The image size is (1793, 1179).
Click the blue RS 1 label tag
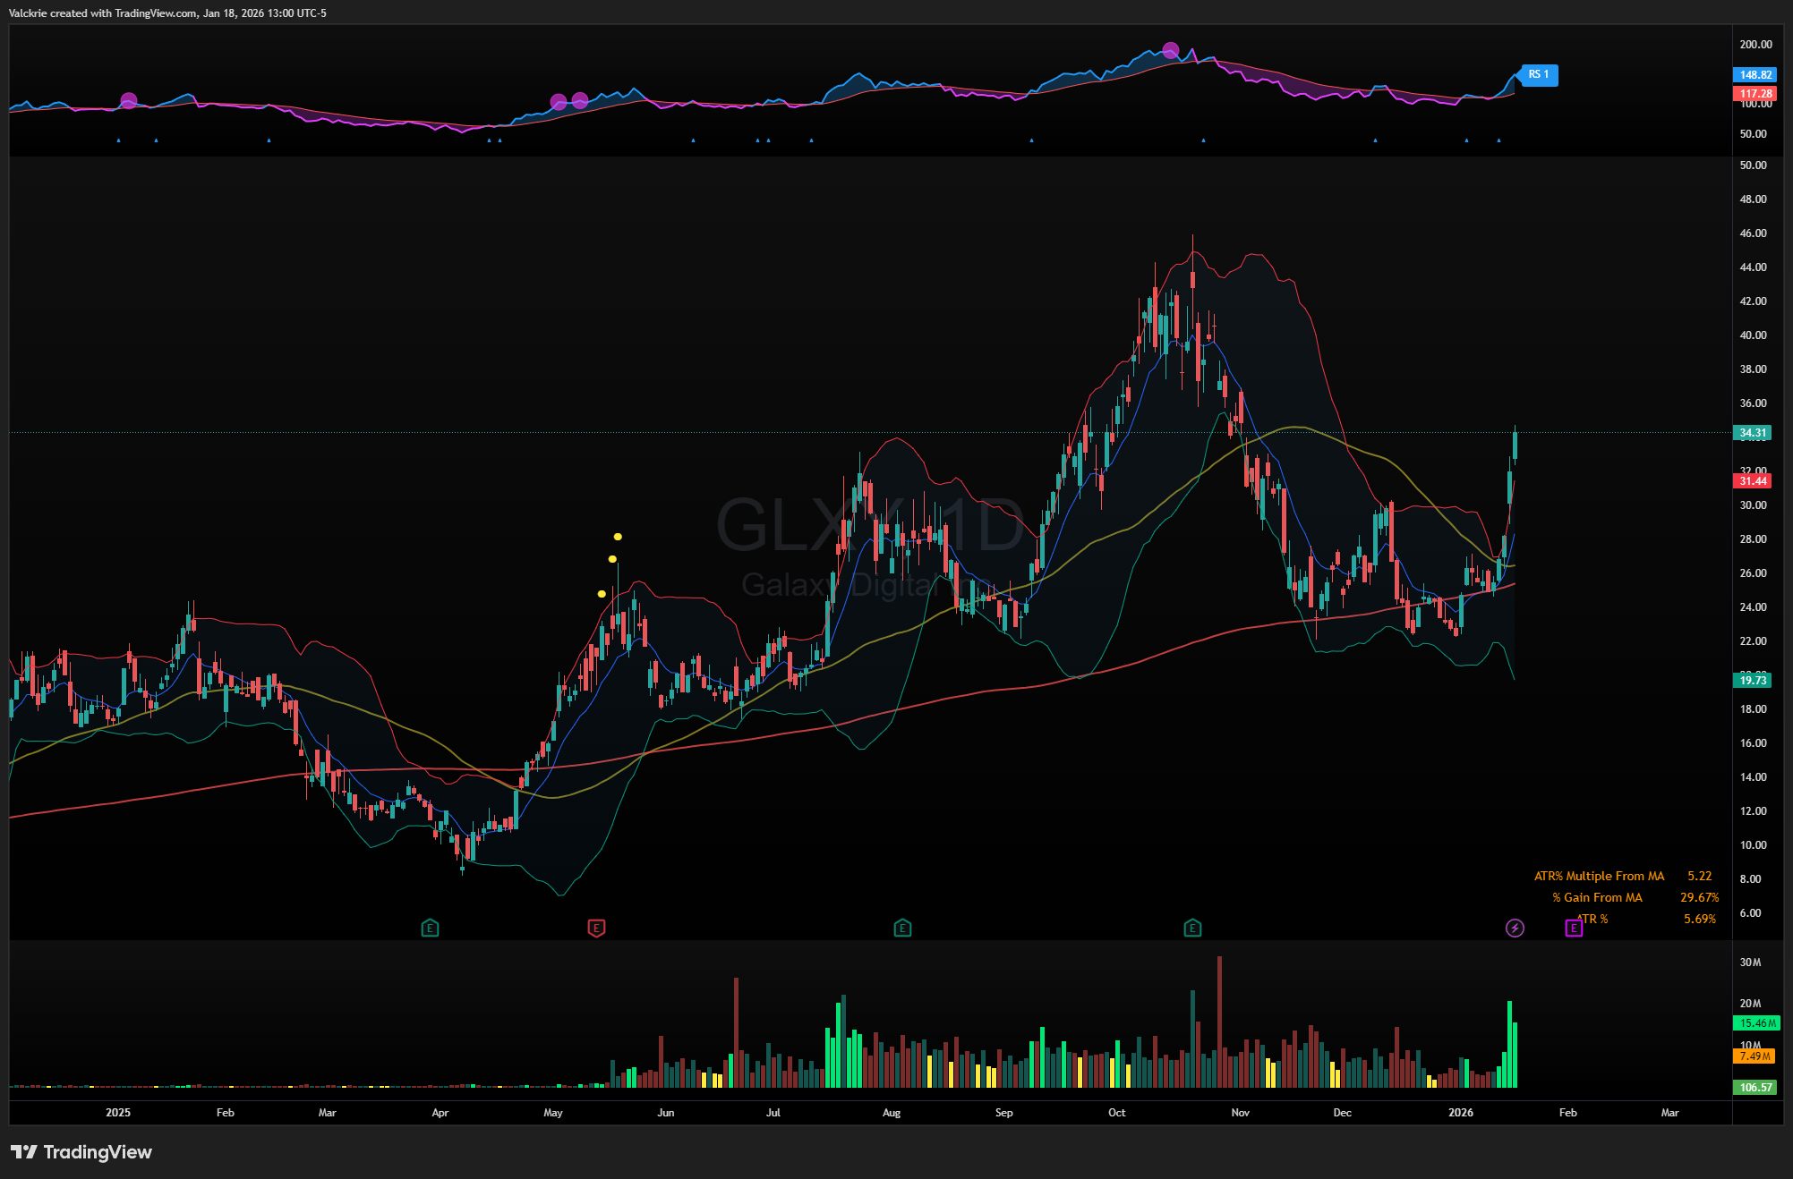(x=1539, y=75)
